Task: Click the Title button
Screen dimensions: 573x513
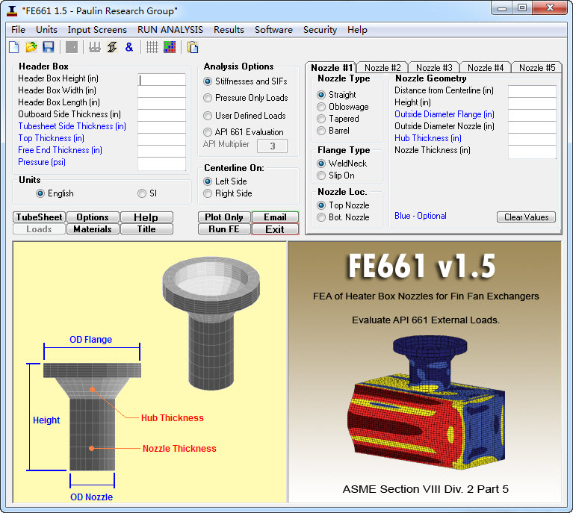Action: [x=146, y=229]
